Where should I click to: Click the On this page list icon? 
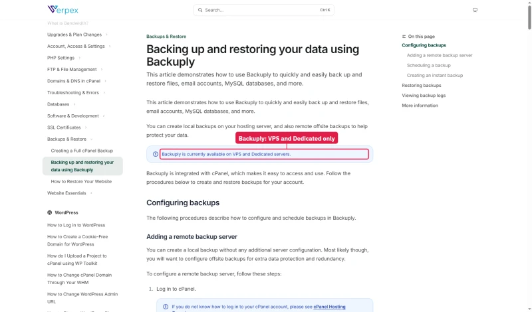click(x=404, y=37)
